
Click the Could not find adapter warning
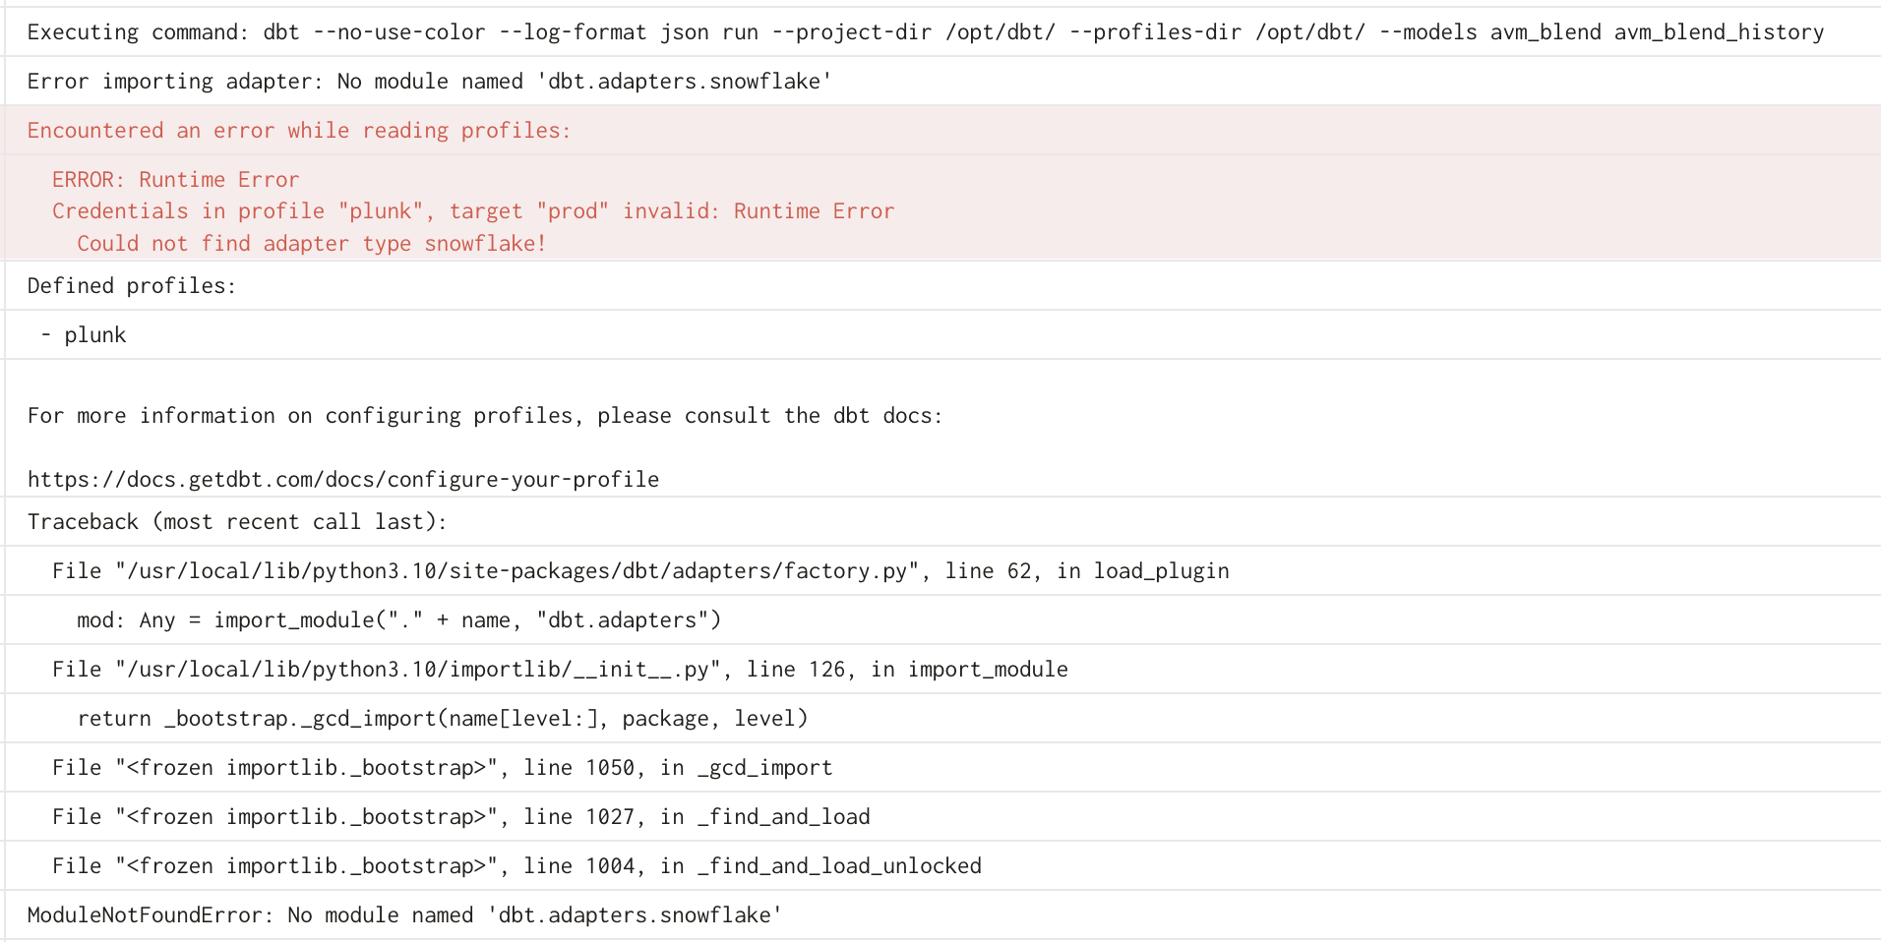(311, 243)
